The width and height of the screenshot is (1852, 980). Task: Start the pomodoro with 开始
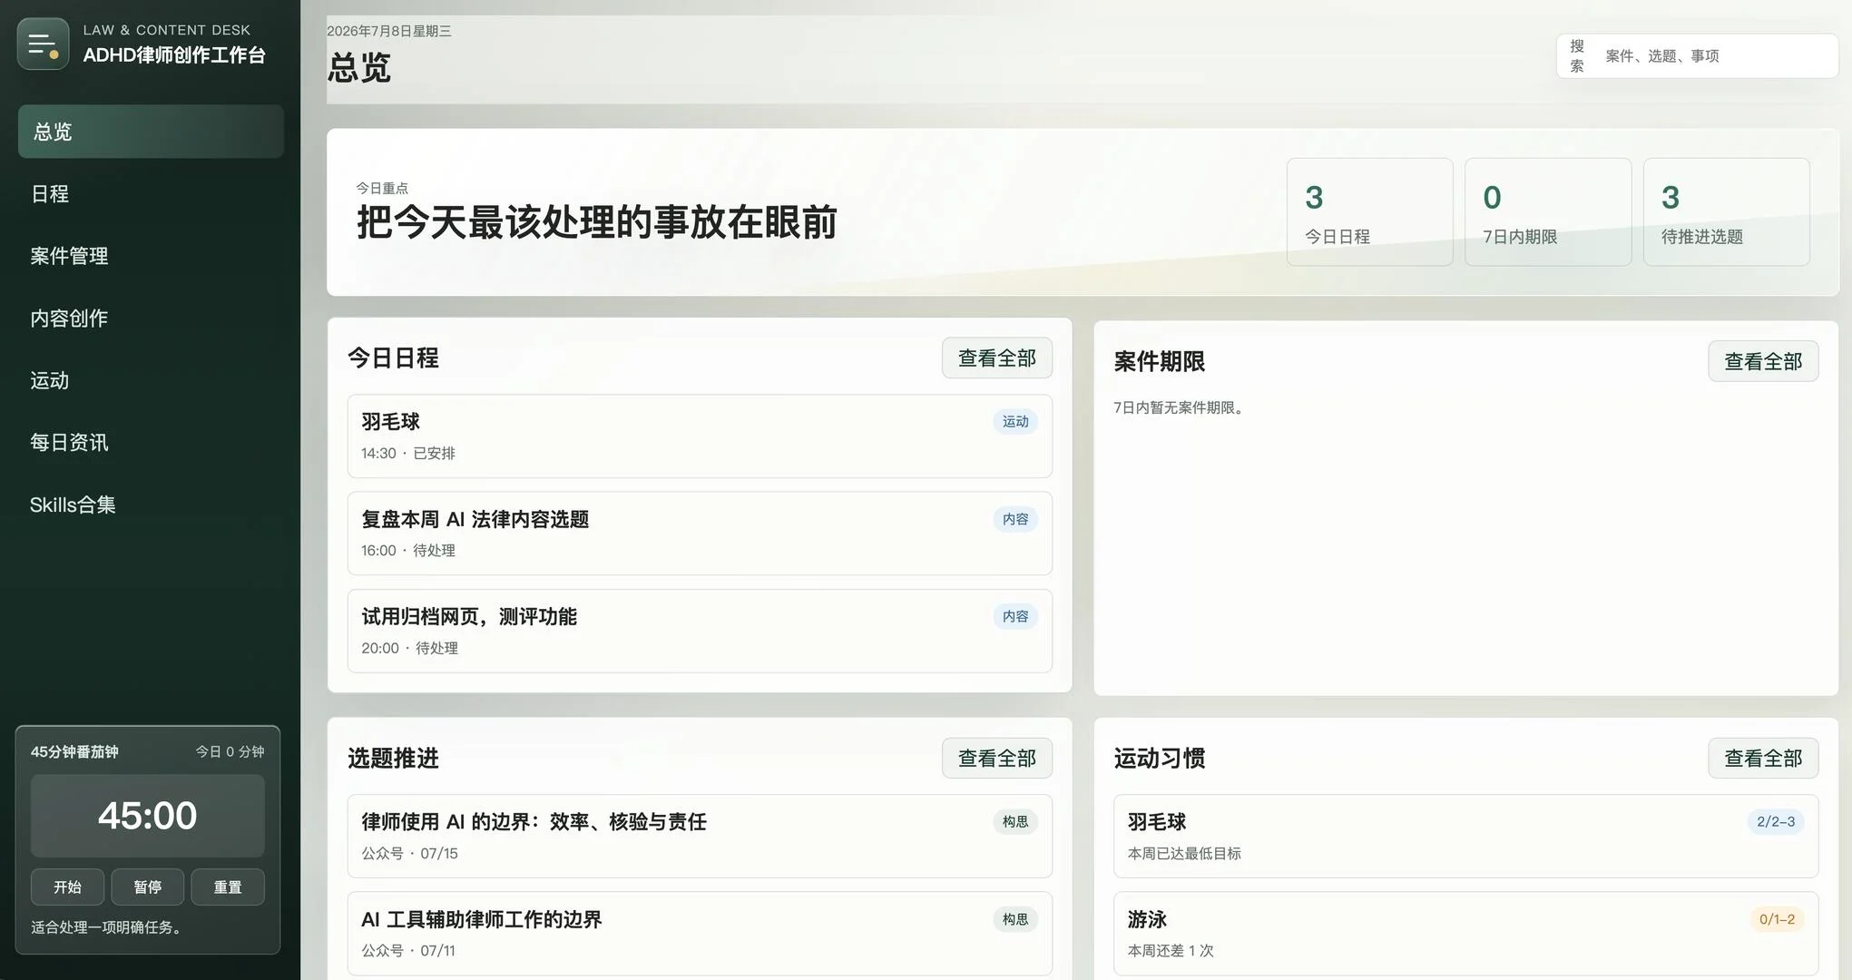tap(67, 887)
